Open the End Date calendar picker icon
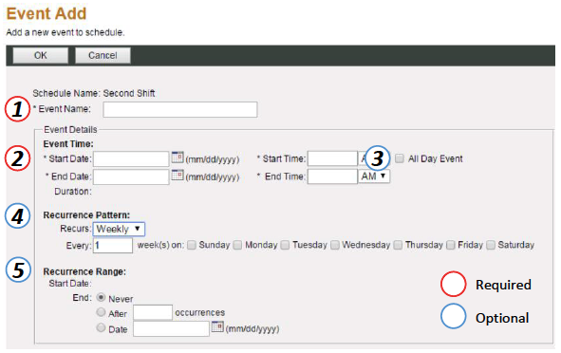 click(x=178, y=176)
